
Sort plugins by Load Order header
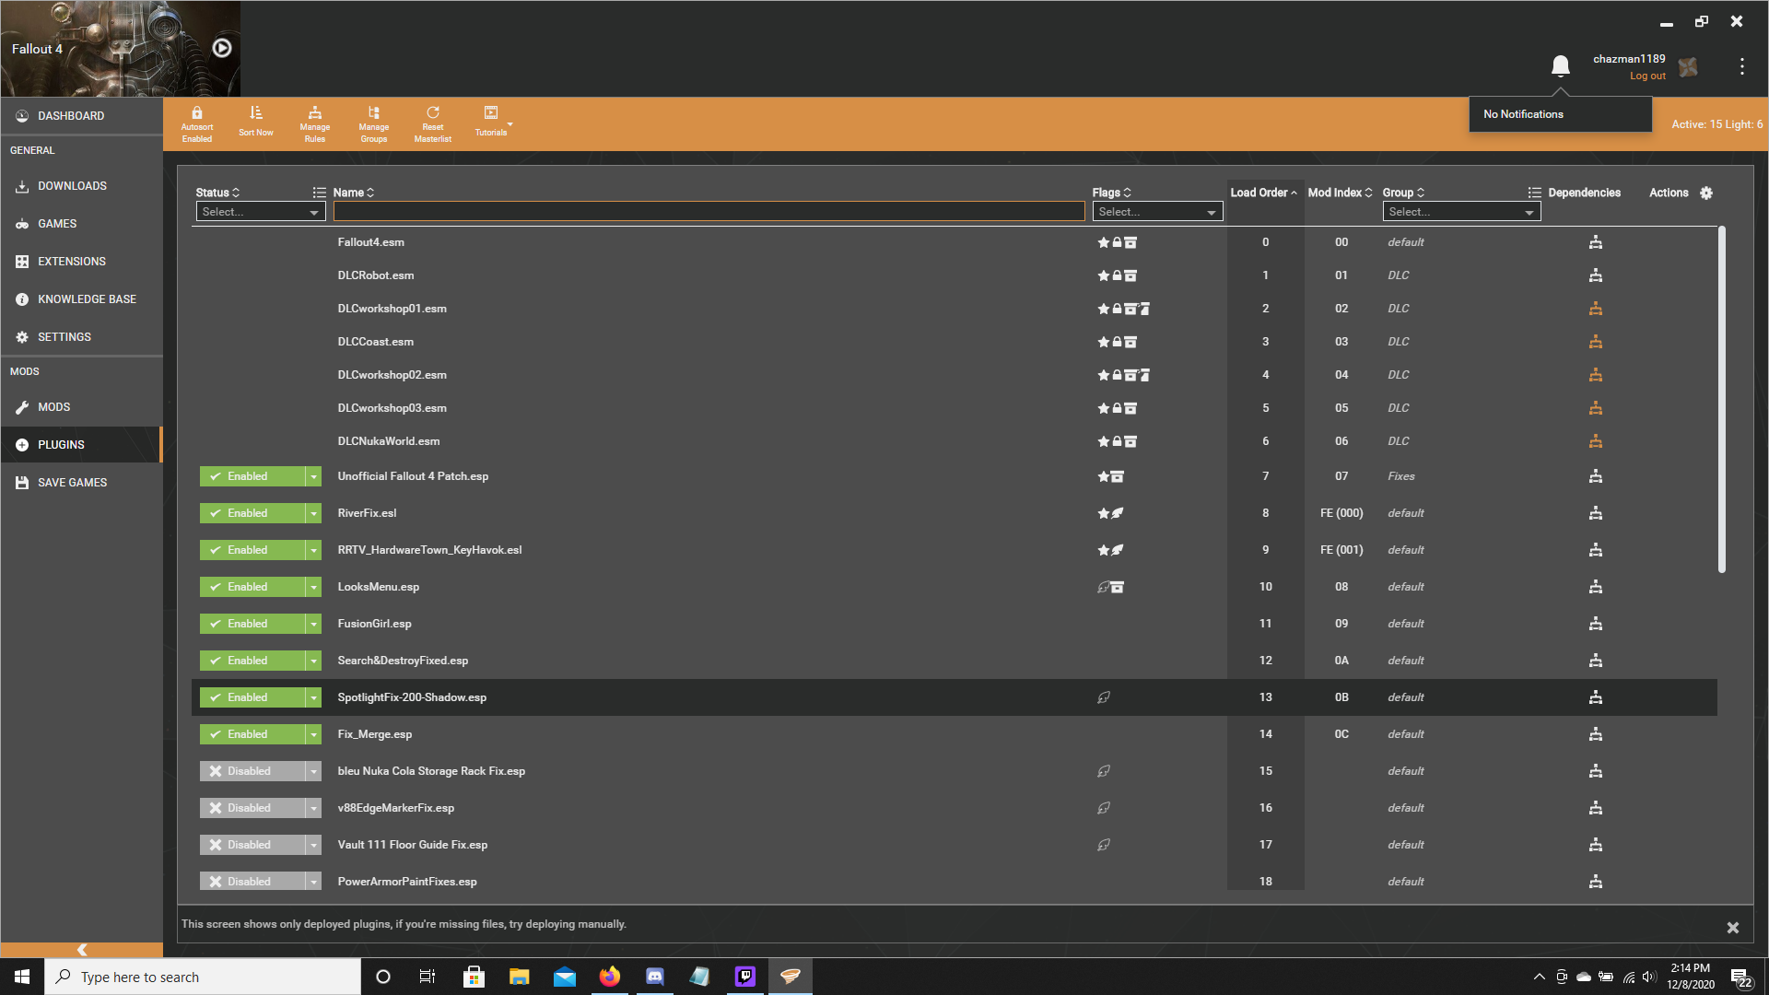1263,193
